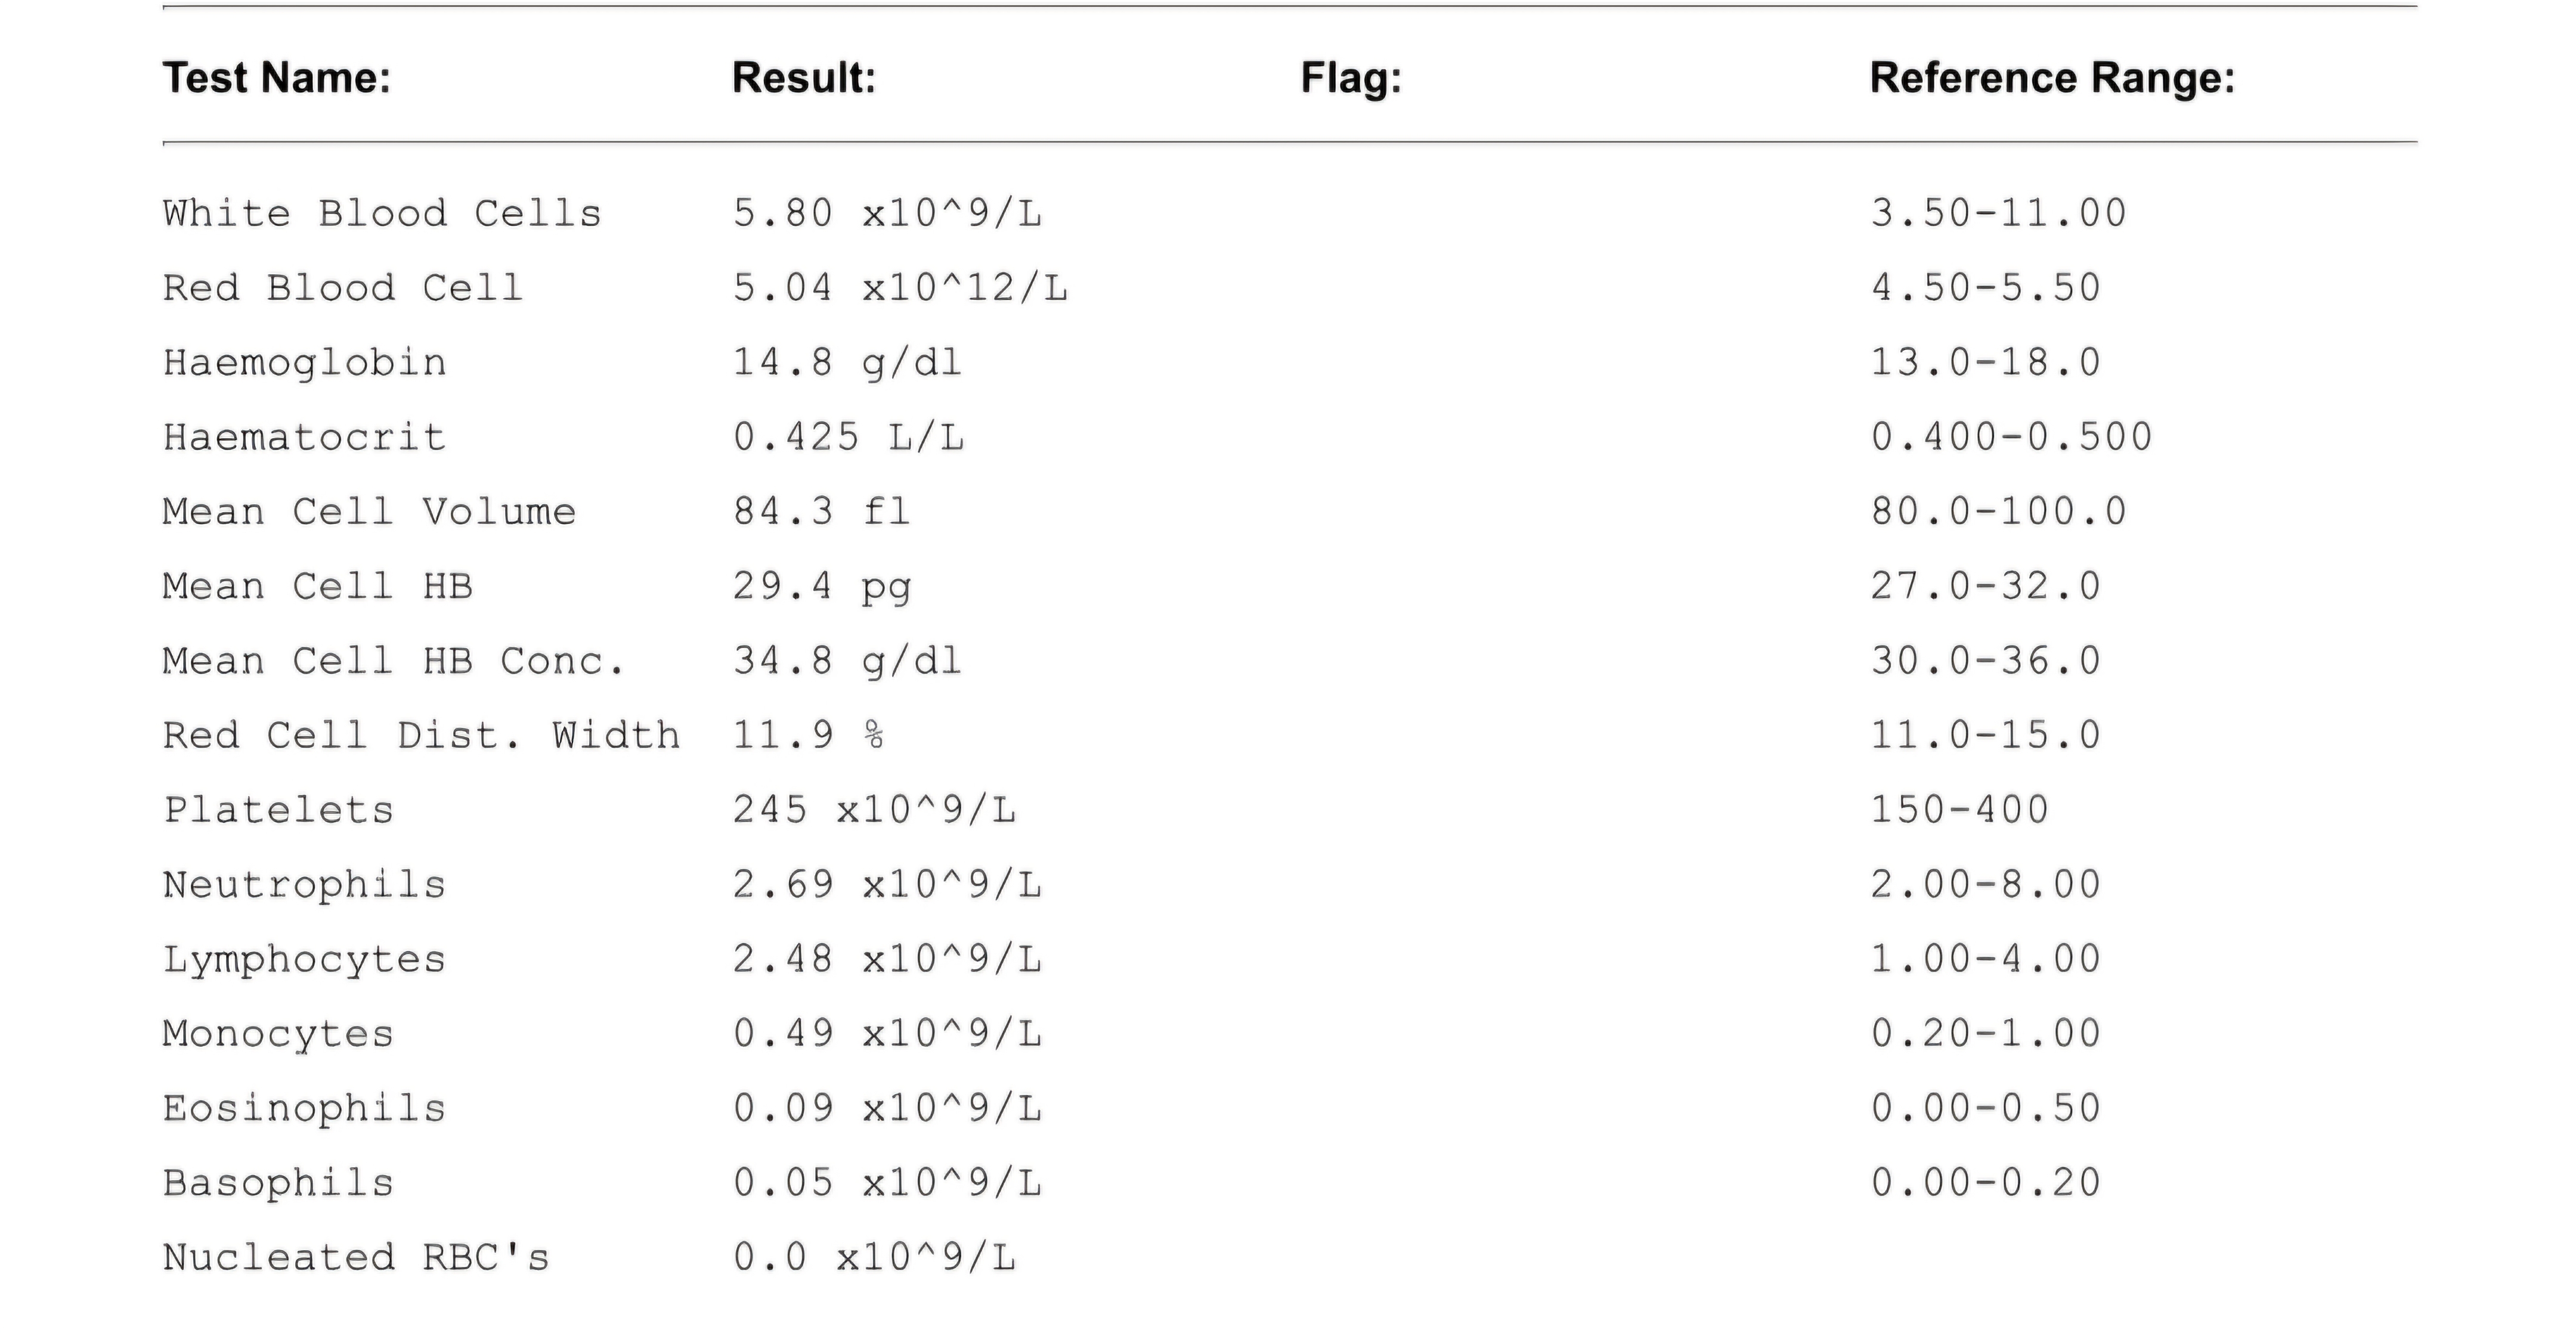Click the Haematocrit result 0.425 L/L
Screen dimensions: 2576x1333
pyautogui.click(x=848, y=437)
